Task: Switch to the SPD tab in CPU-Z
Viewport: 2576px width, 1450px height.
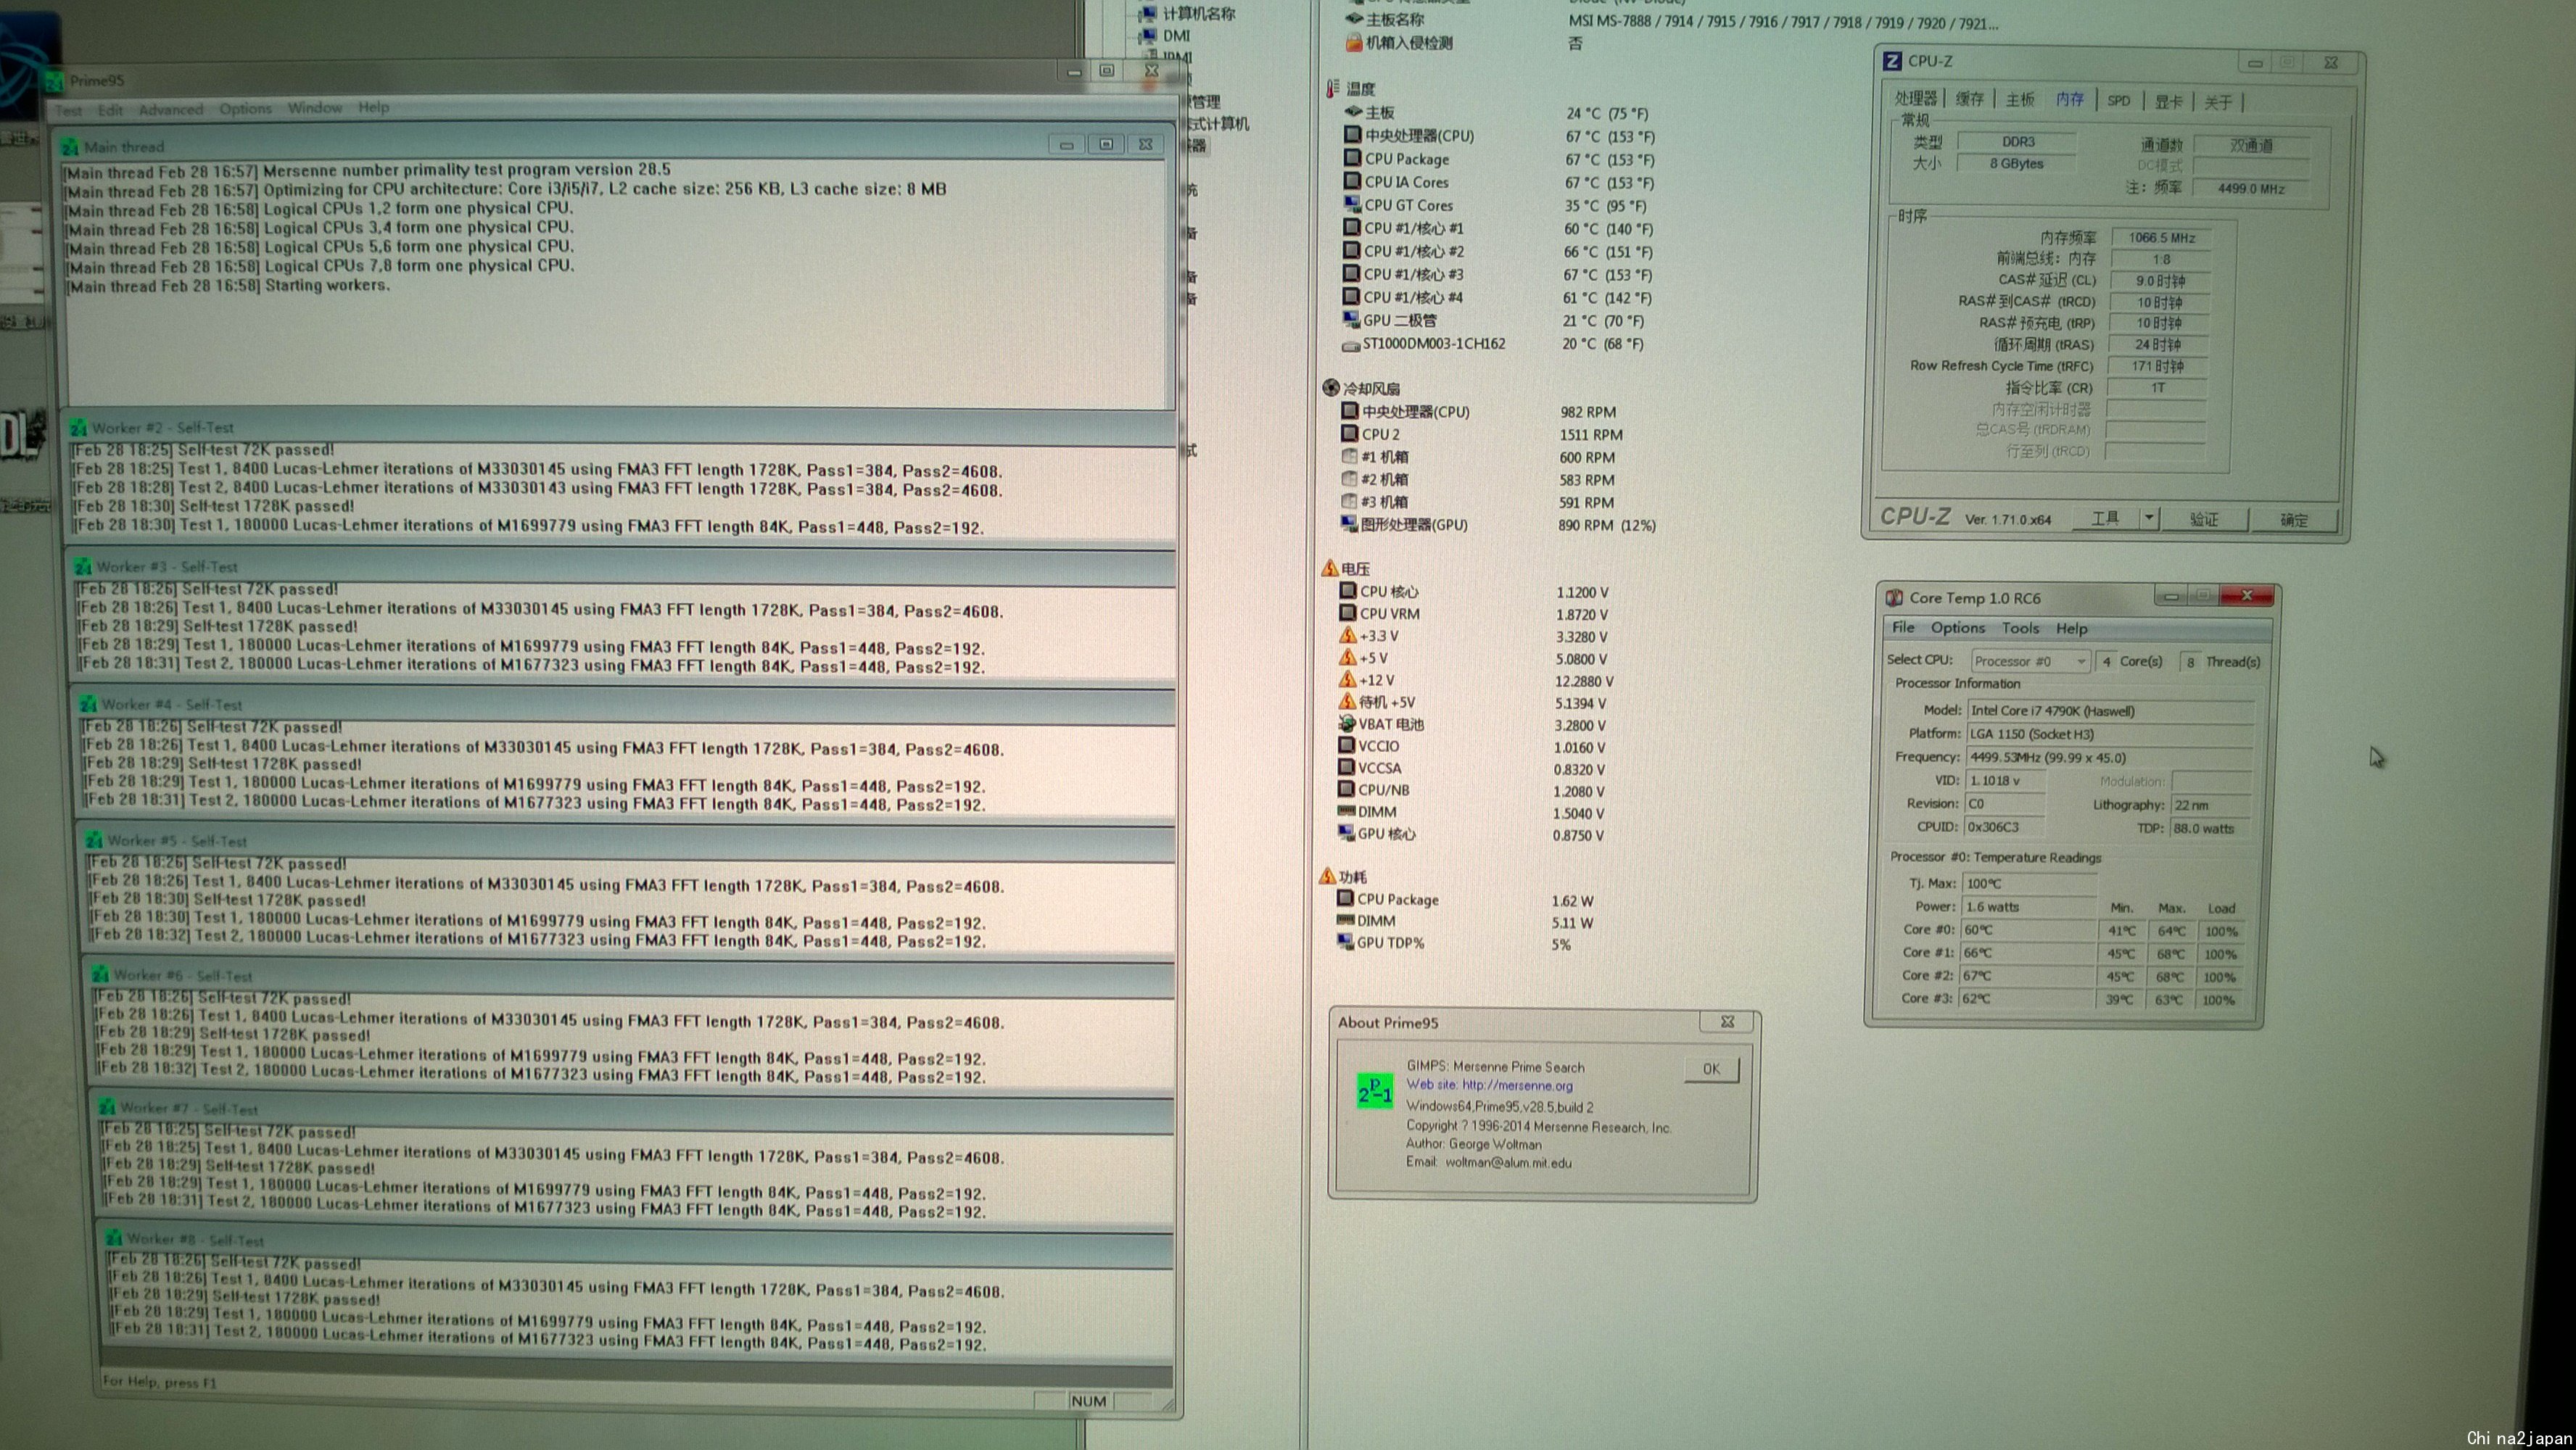Action: click(2118, 100)
